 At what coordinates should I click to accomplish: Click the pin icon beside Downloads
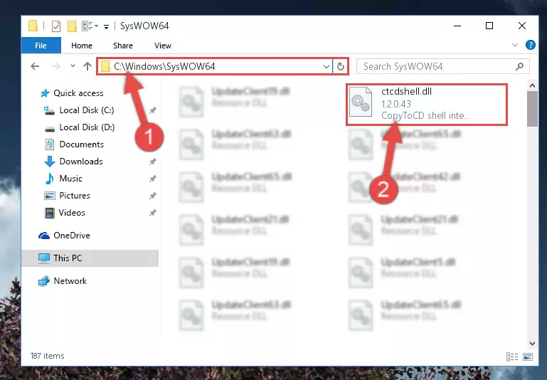(x=152, y=162)
